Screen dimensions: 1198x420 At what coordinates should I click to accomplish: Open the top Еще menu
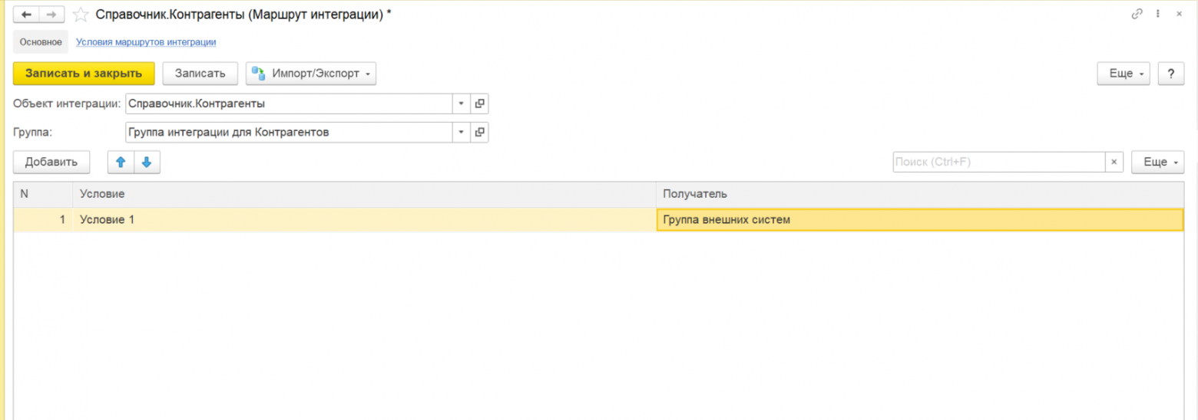[x=1124, y=74]
